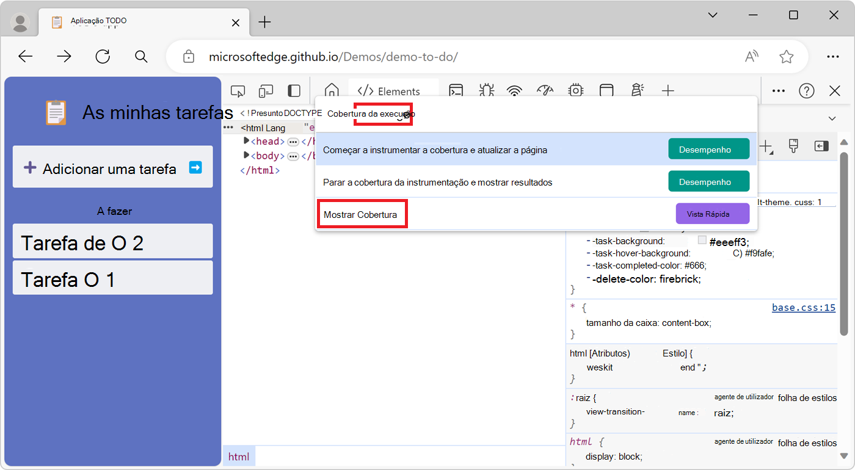Open the DevTools more options menu
Viewport: 855px width, 470px height.
point(778,90)
